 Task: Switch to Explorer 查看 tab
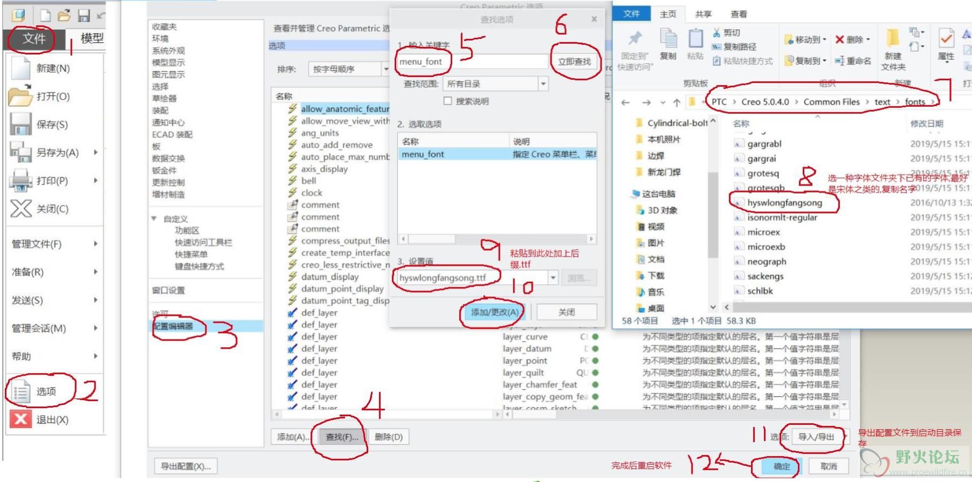click(x=739, y=15)
